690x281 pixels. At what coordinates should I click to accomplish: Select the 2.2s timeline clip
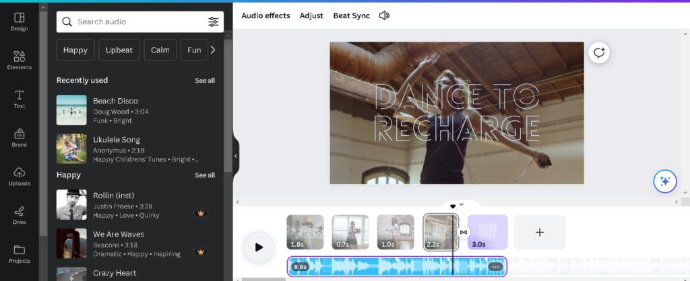point(441,233)
